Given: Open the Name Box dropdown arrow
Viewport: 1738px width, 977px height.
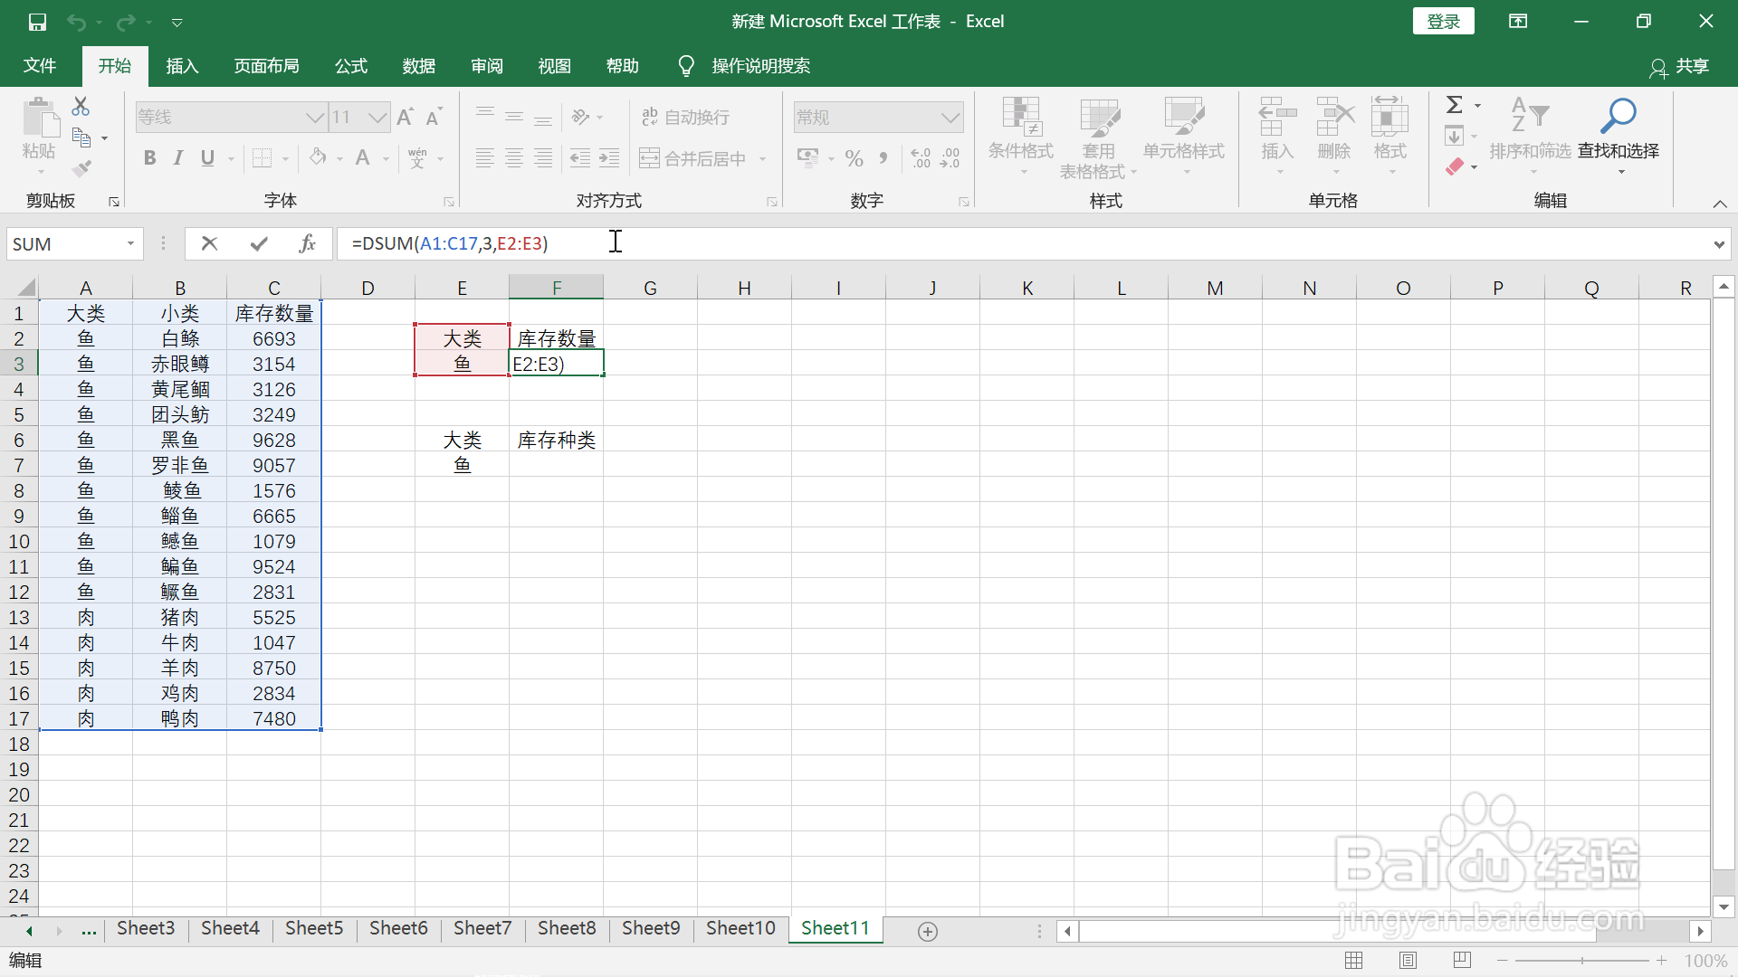Looking at the screenshot, I should pyautogui.click(x=130, y=244).
